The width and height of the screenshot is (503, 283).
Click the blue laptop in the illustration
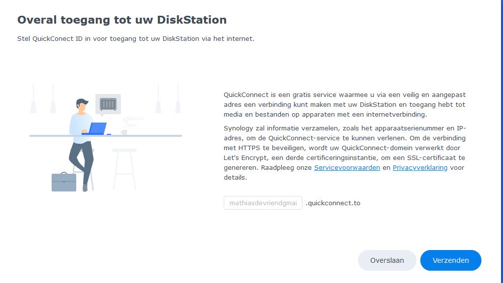point(97,128)
